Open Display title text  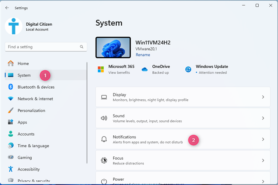120,95
